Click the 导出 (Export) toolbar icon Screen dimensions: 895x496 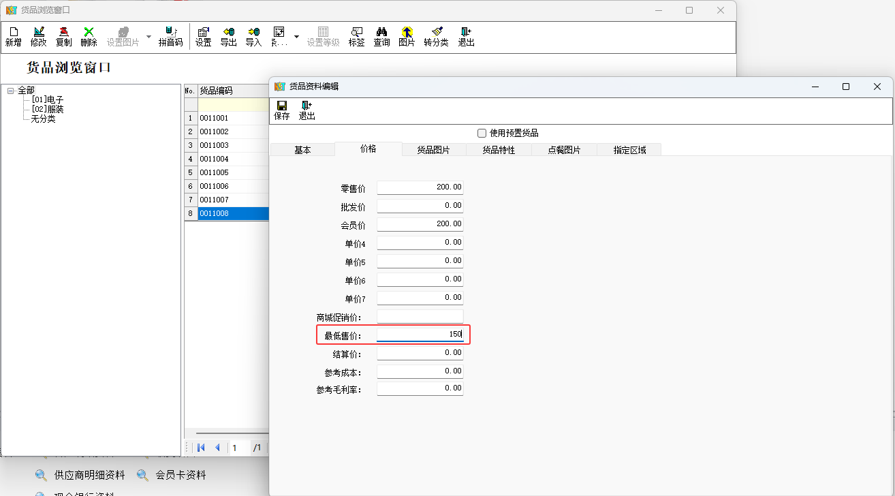(x=228, y=37)
